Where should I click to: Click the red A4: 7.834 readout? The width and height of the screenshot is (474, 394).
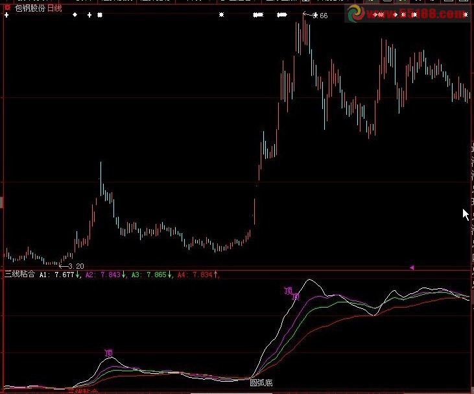(x=195, y=275)
